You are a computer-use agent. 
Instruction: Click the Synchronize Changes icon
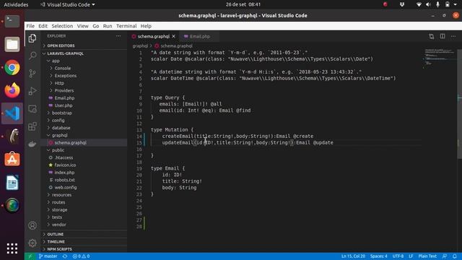click(65, 256)
